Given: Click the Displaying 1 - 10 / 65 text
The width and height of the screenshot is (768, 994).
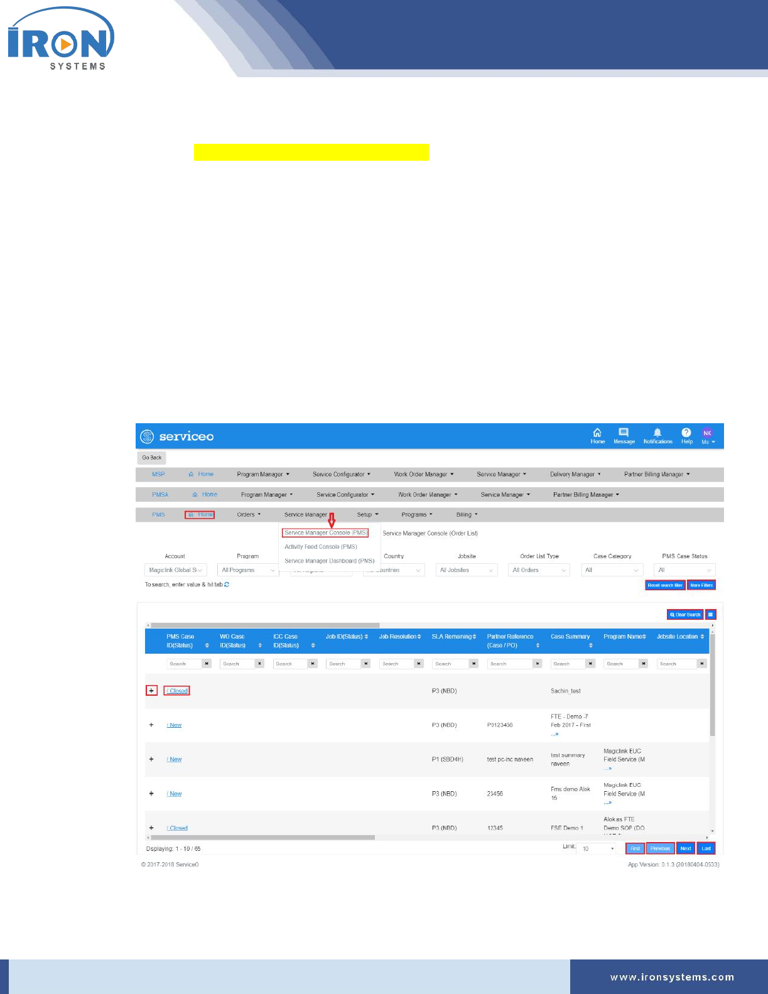Looking at the screenshot, I should point(173,849).
